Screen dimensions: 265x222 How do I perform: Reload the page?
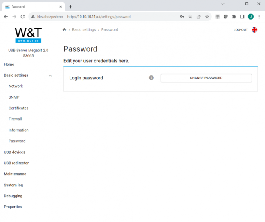(22, 17)
